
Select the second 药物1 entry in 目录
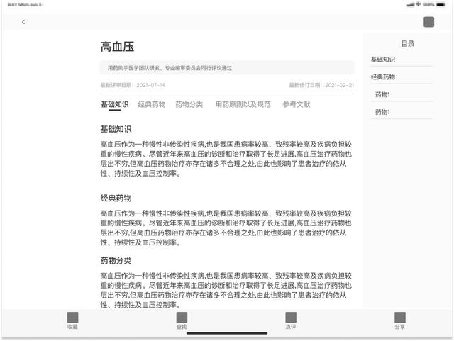tap(383, 112)
